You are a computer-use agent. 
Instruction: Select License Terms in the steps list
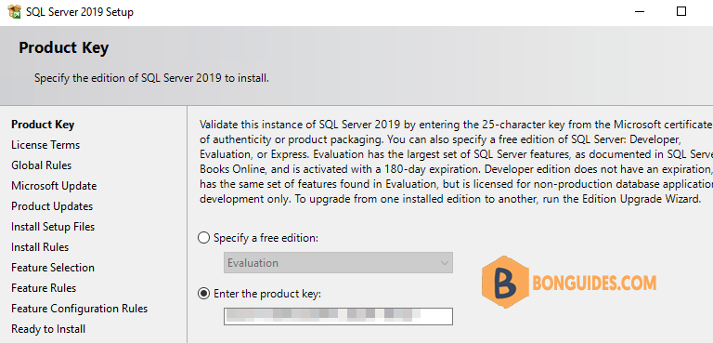(x=45, y=145)
